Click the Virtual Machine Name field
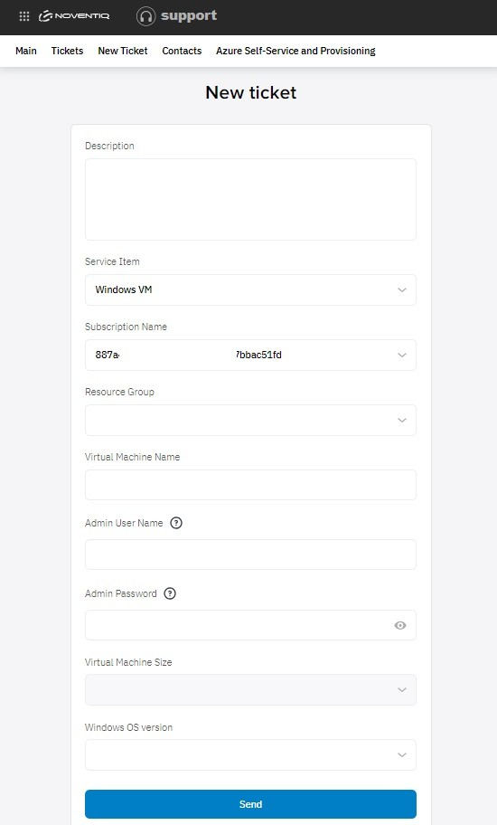Screen dimensions: 497x825 (250, 485)
